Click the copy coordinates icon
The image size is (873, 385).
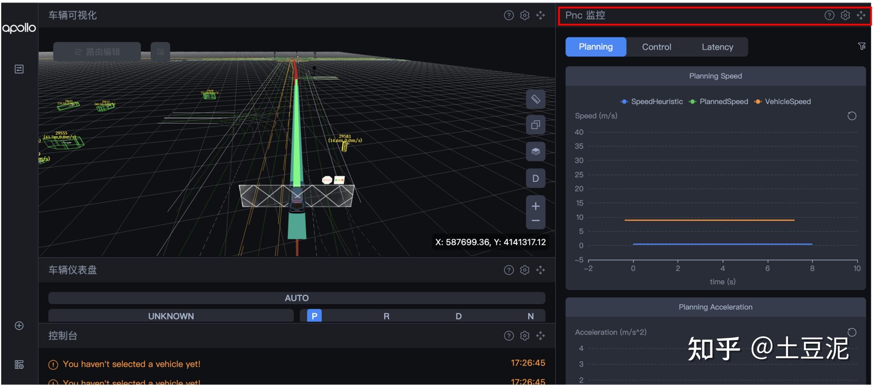click(535, 125)
